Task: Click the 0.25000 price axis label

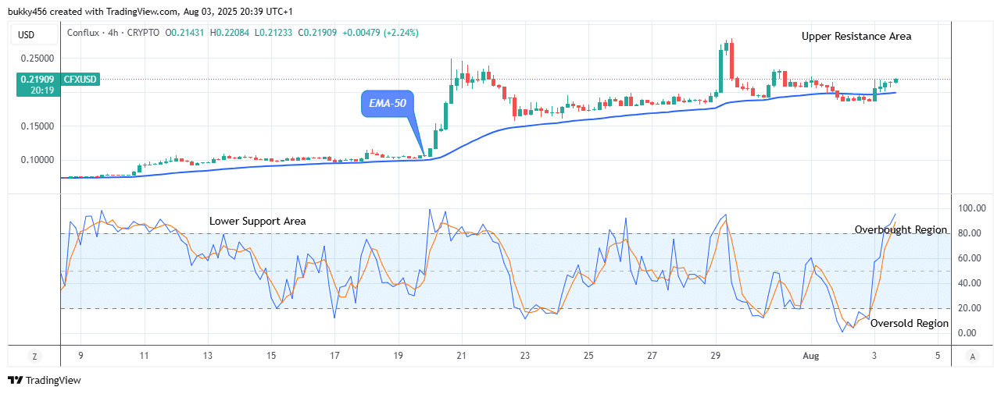Action: point(38,59)
